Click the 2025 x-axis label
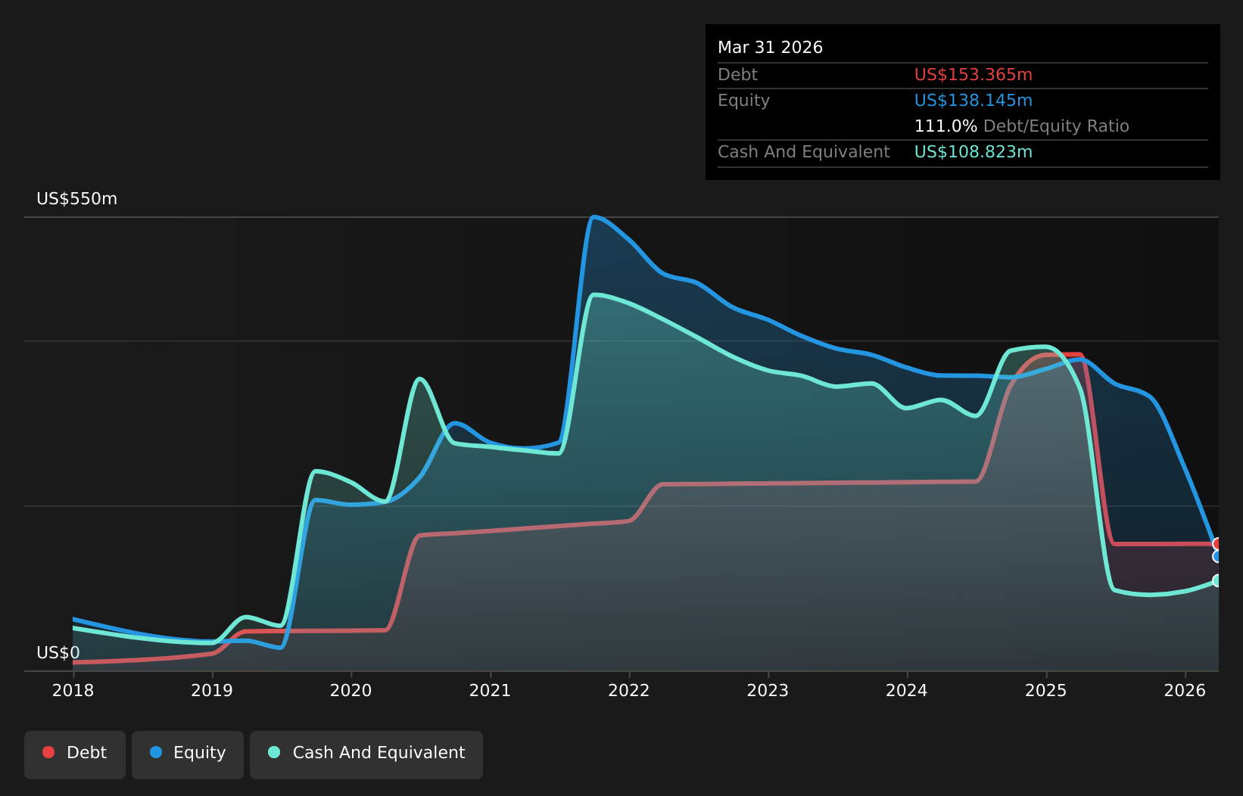Viewport: 1243px width, 796px height. 1046,691
